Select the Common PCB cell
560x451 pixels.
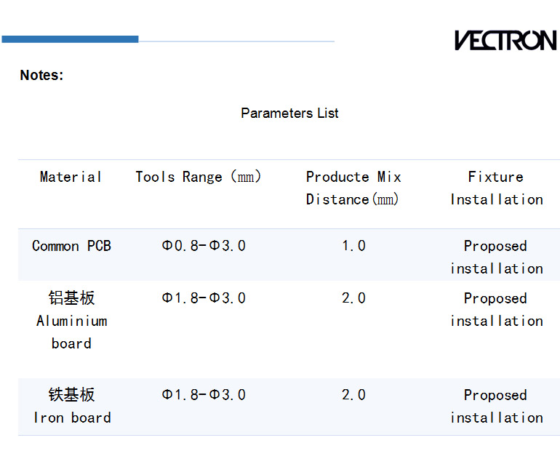71,246
